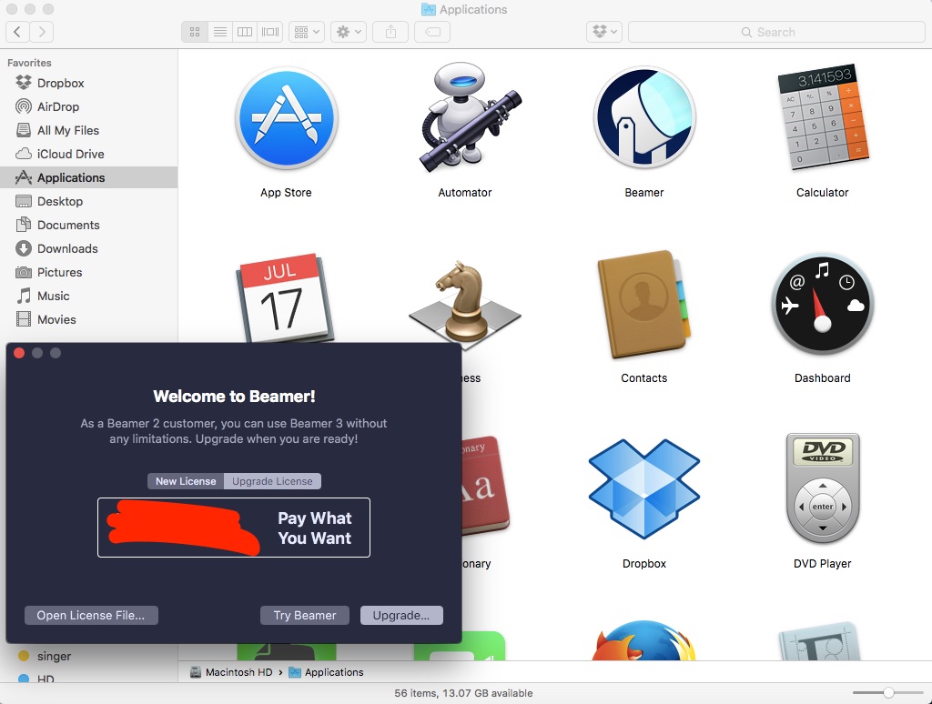Image resolution: width=932 pixels, height=704 pixels.
Task: Click the Try Beamer button
Action: [304, 616]
